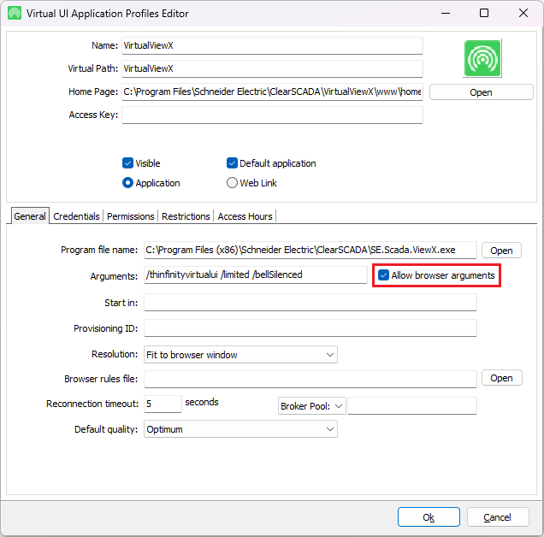
Task: Switch to the Access Hours tab
Action: tap(245, 216)
